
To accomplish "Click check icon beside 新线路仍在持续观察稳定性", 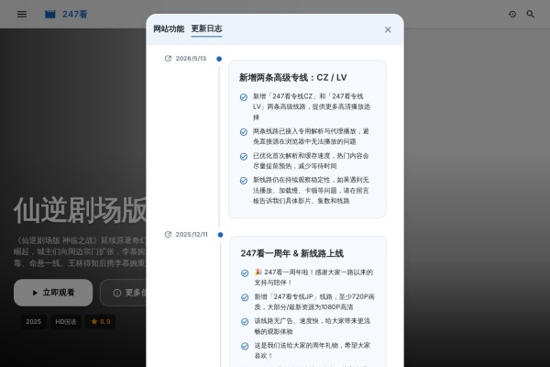I will (244, 181).
